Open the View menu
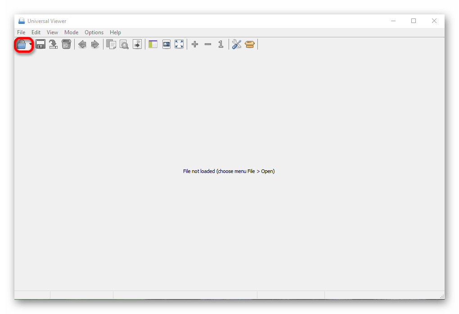Screen dimensions: 459x314 coord(52,32)
